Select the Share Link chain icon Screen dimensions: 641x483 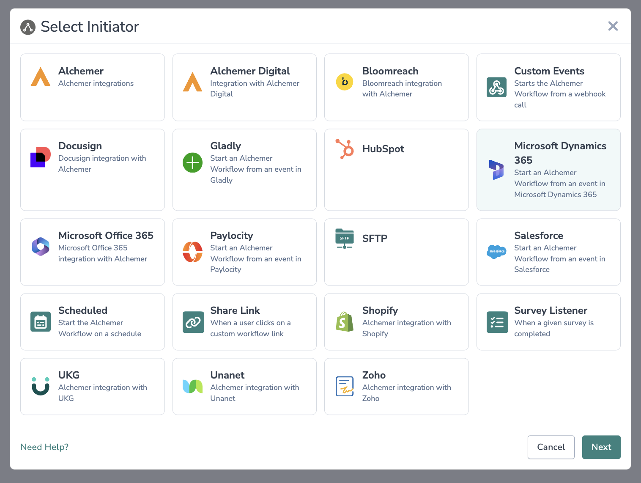193,322
